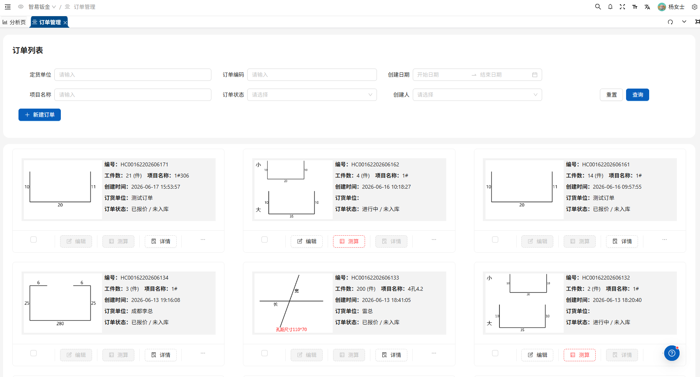Screen dimensions: 700x377
Task: Open 杨女士 user profile menu
Action: [x=671, y=7]
